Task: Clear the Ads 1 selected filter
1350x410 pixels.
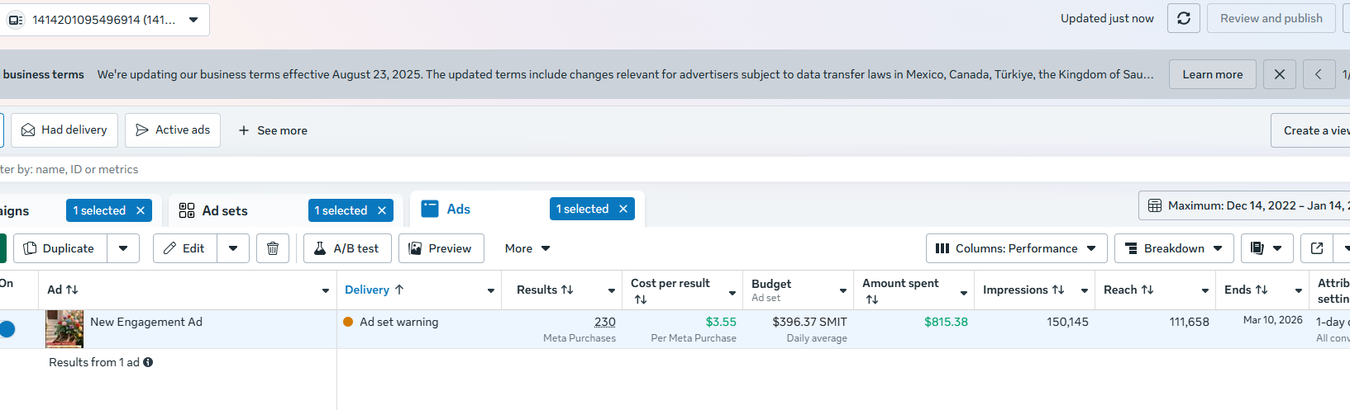Action: pos(623,210)
